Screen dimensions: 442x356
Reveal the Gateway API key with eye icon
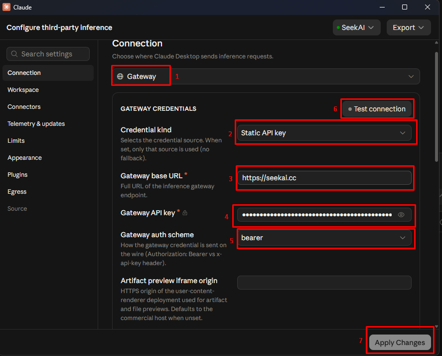tap(401, 215)
